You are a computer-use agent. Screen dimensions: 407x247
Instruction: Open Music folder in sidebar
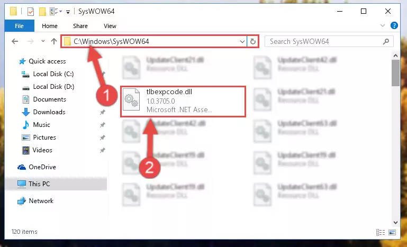(x=41, y=125)
